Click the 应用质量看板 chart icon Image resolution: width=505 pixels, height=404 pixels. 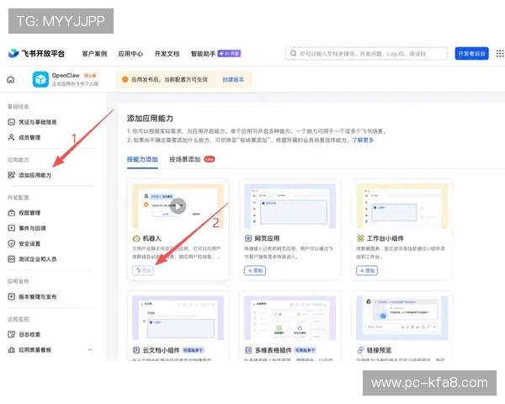(11, 350)
